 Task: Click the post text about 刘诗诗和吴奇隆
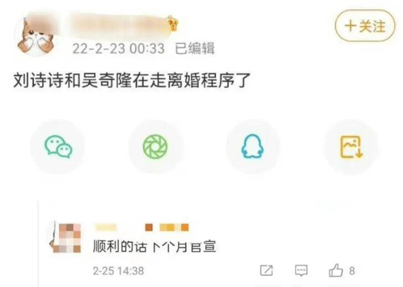point(131,81)
